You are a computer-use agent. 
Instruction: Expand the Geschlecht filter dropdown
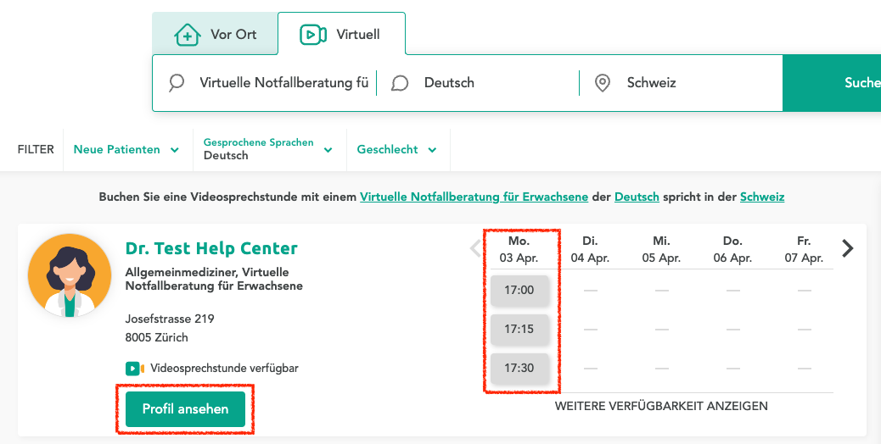[x=396, y=150]
